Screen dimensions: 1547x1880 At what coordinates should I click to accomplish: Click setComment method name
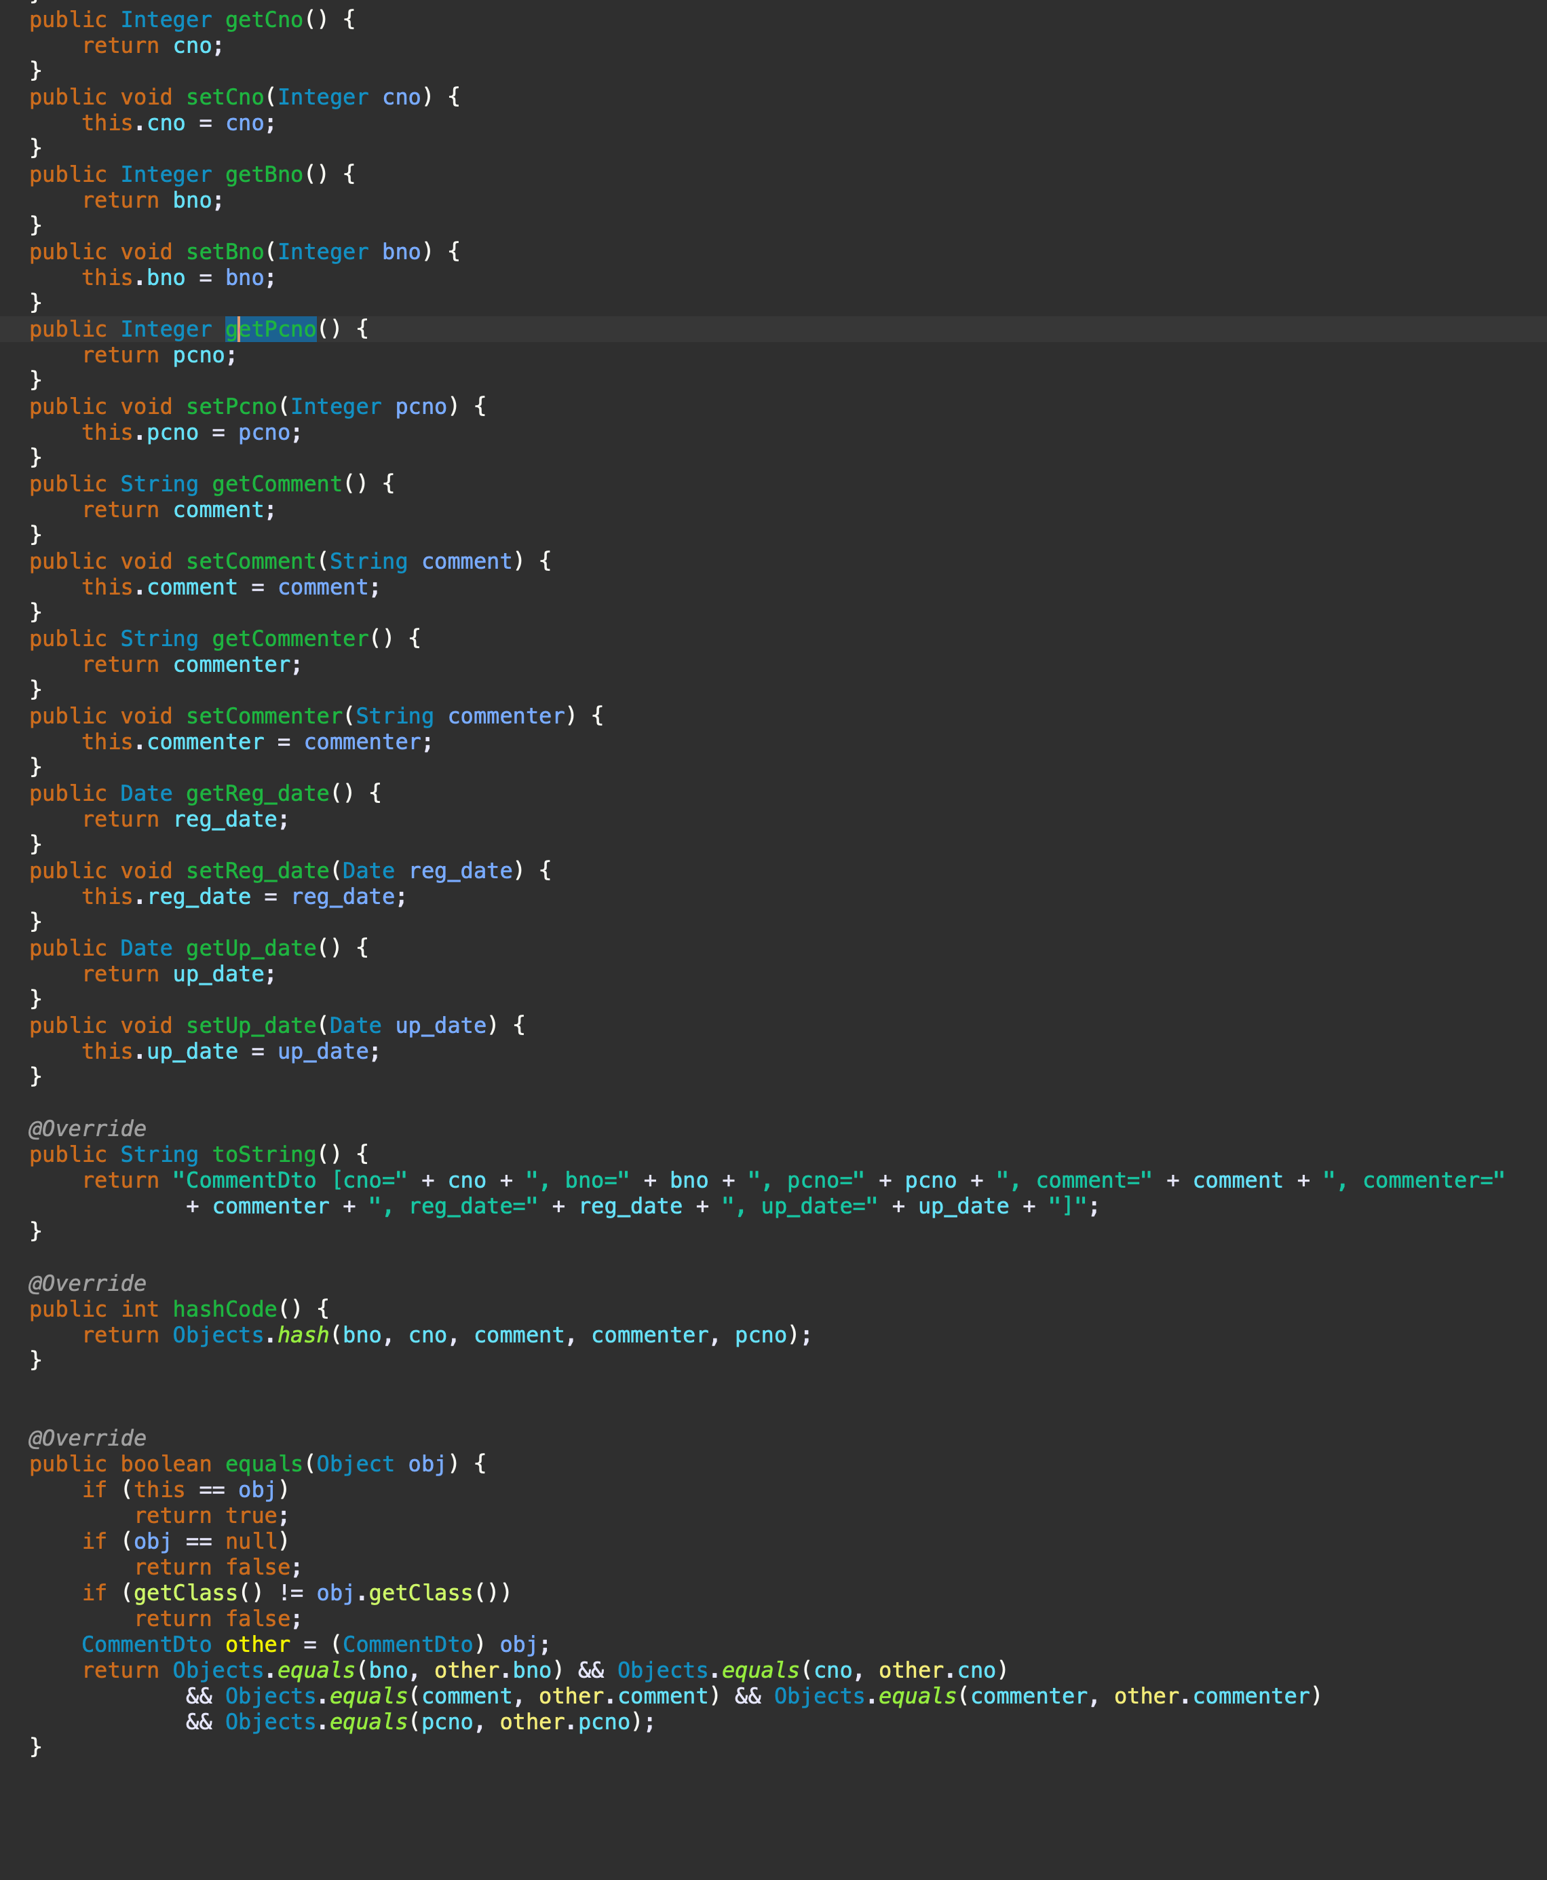tap(251, 561)
